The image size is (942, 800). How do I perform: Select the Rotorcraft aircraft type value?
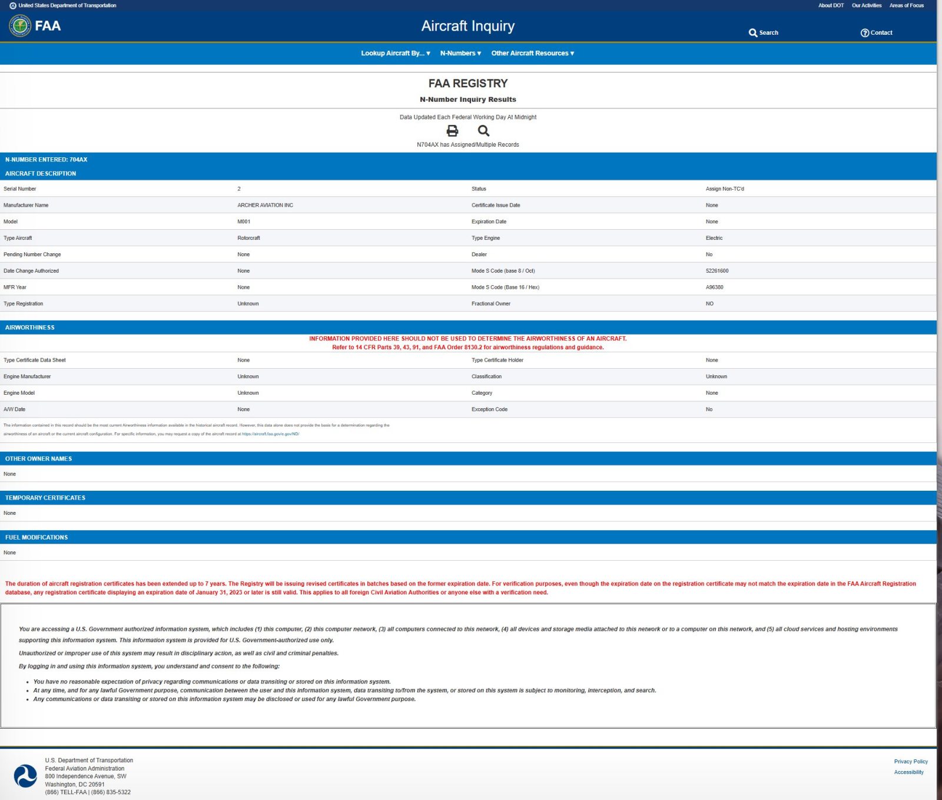[248, 238]
